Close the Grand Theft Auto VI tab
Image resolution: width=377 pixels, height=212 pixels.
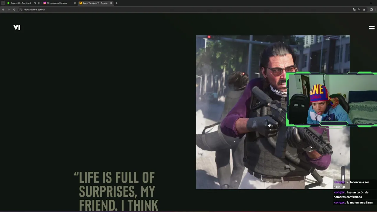tap(111, 3)
